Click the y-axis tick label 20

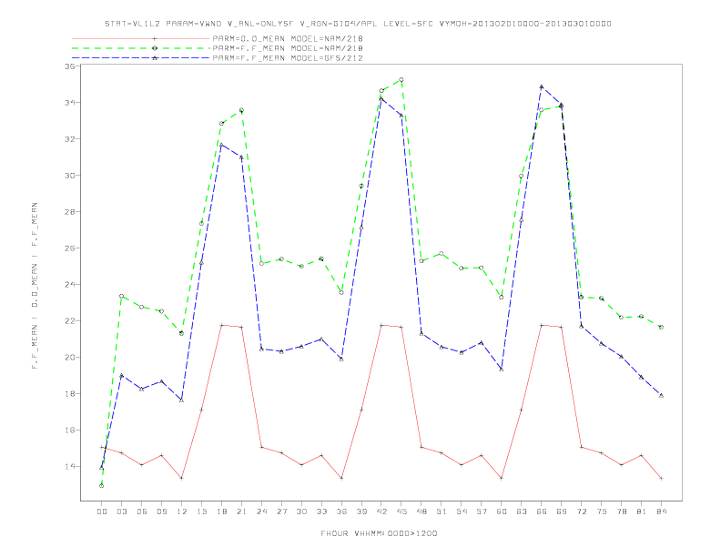(70, 357)
